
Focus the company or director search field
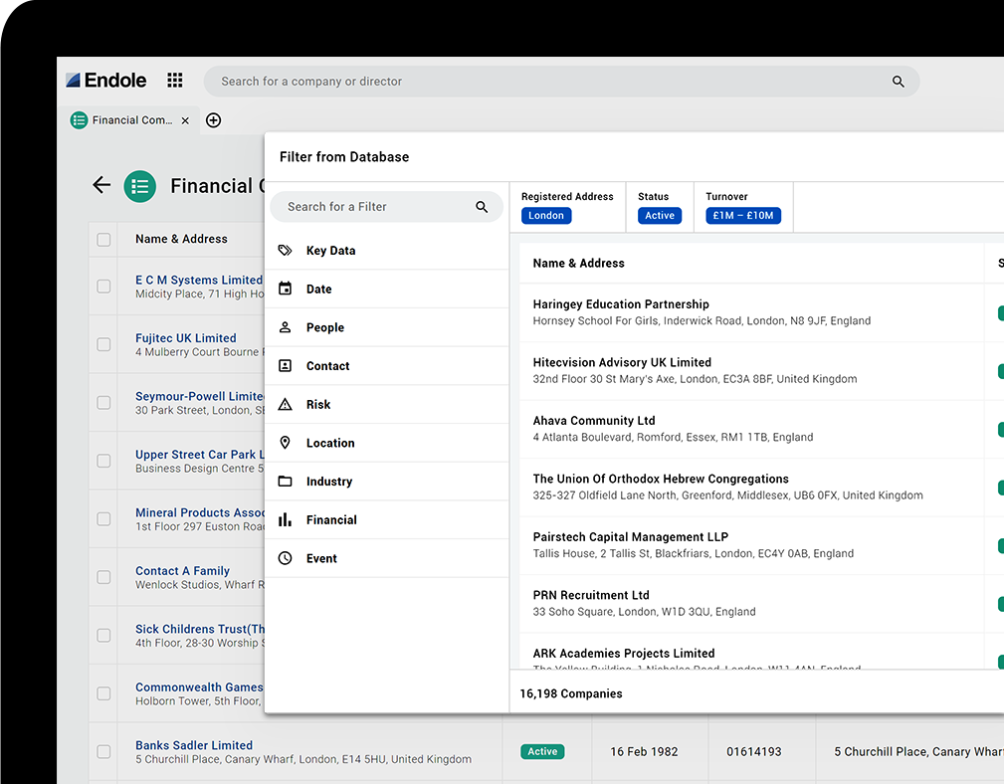[x=561, y=82]
